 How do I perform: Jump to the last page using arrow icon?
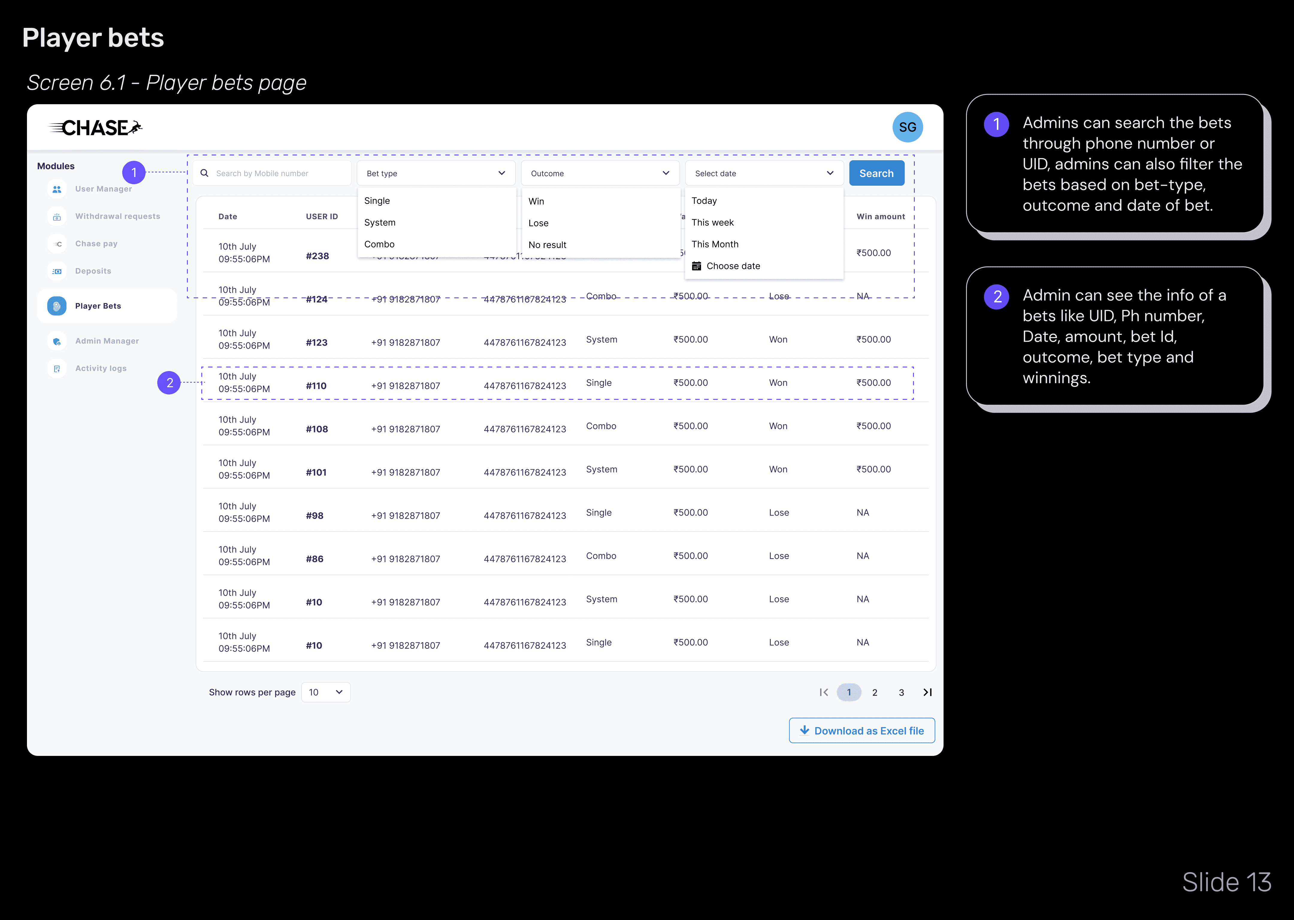coord(927,692)
